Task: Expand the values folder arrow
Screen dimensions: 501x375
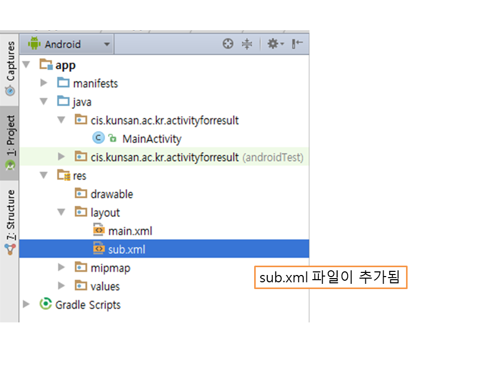Action: pos(62,286)
